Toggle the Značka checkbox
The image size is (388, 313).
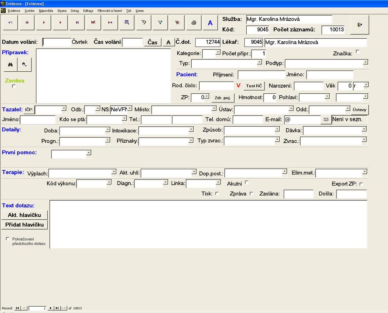pyautogui.click(x=357, y=52)
